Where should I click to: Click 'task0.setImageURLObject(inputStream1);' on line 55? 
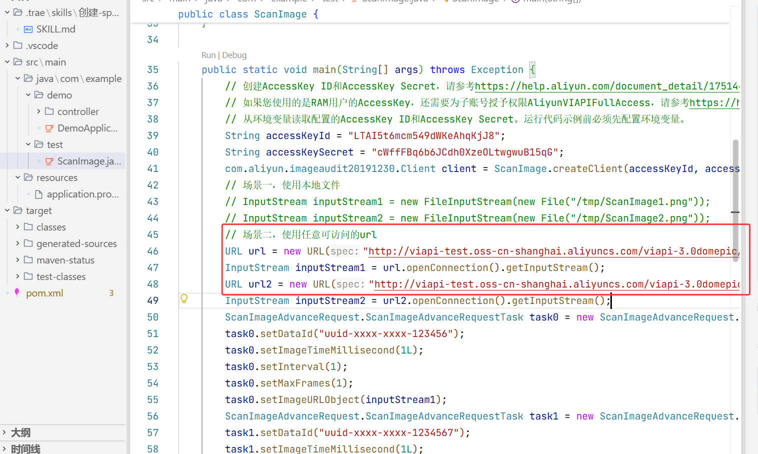pyautogui.click(x=336, y=399)
